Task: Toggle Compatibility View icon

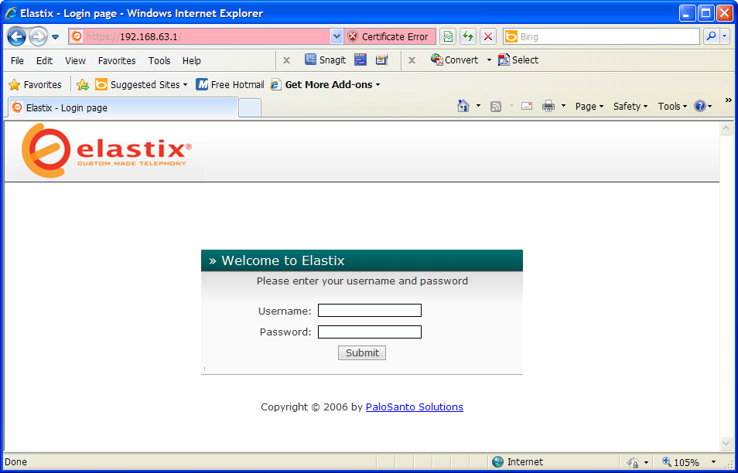Action: click(448, 36)
